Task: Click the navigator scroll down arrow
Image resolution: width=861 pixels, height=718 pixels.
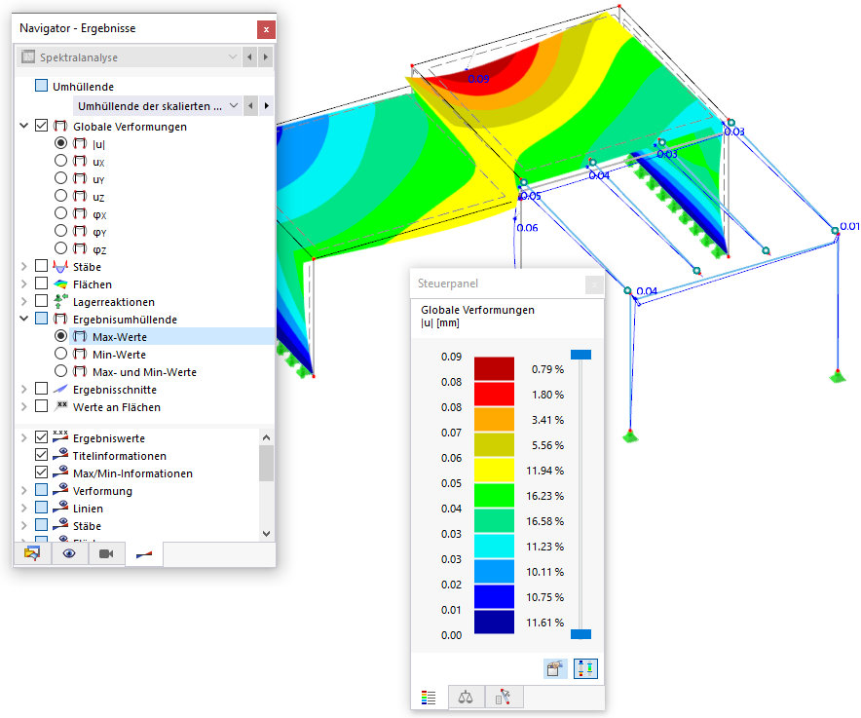Action: [x=266, y=533]
